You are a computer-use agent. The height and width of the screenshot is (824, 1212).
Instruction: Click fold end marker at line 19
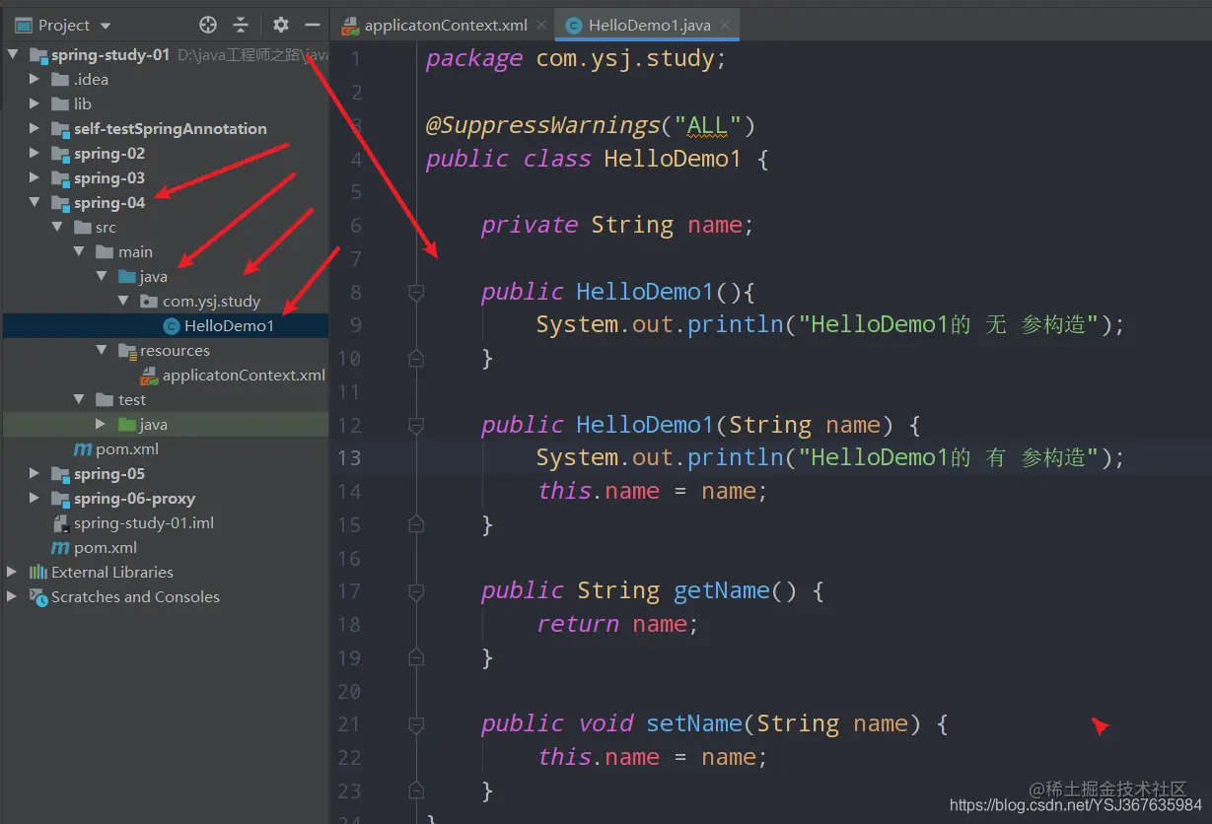tap(416, 657)
